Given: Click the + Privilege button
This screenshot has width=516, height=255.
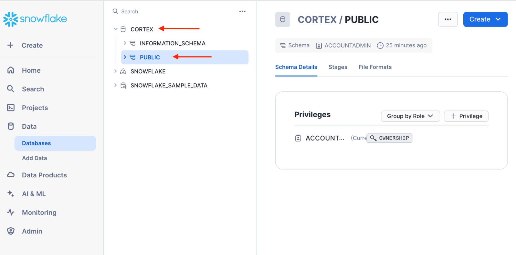Looking at the screenshot, I should pos(466,116).
